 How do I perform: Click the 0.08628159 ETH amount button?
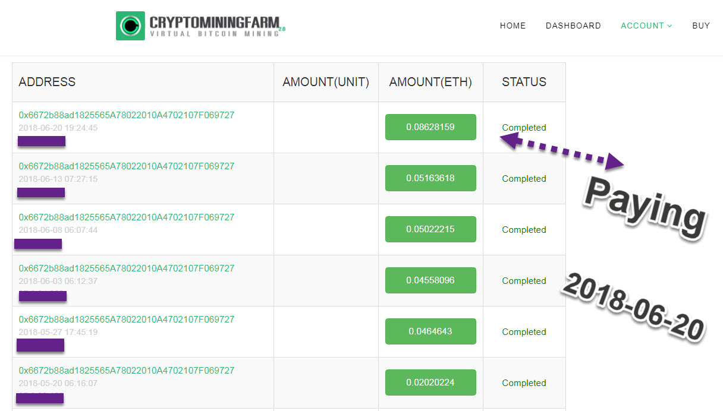click(430, 127)
